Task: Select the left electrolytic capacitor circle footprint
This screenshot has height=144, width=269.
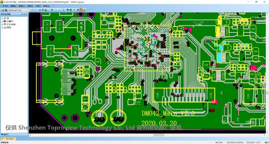Action: pos(99,118)
